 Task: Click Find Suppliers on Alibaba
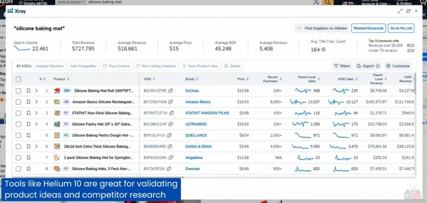(322, 28)
